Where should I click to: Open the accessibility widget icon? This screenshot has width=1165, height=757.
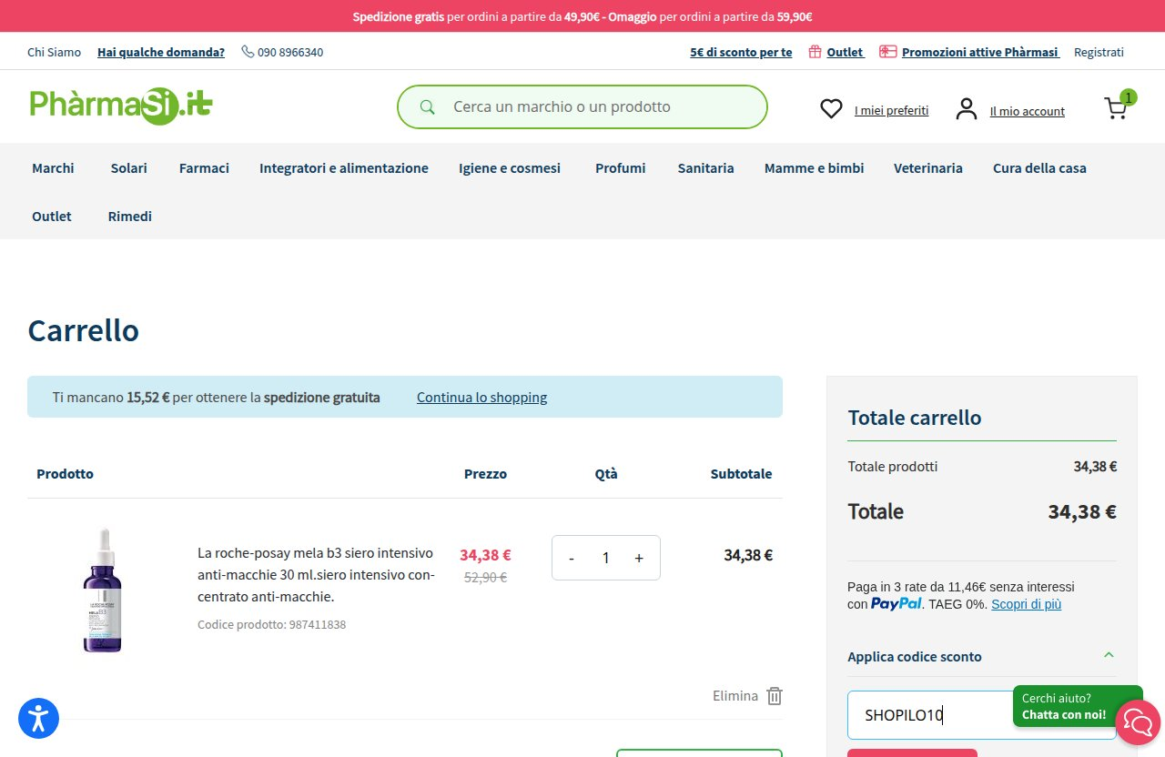point(38,719)
